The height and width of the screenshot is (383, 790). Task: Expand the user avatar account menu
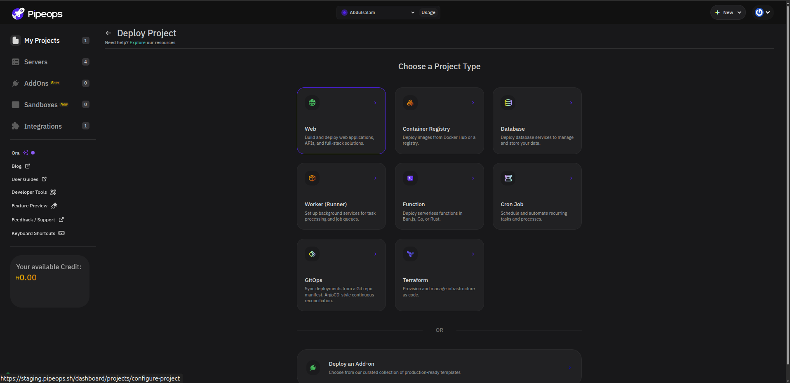point(762,12)
